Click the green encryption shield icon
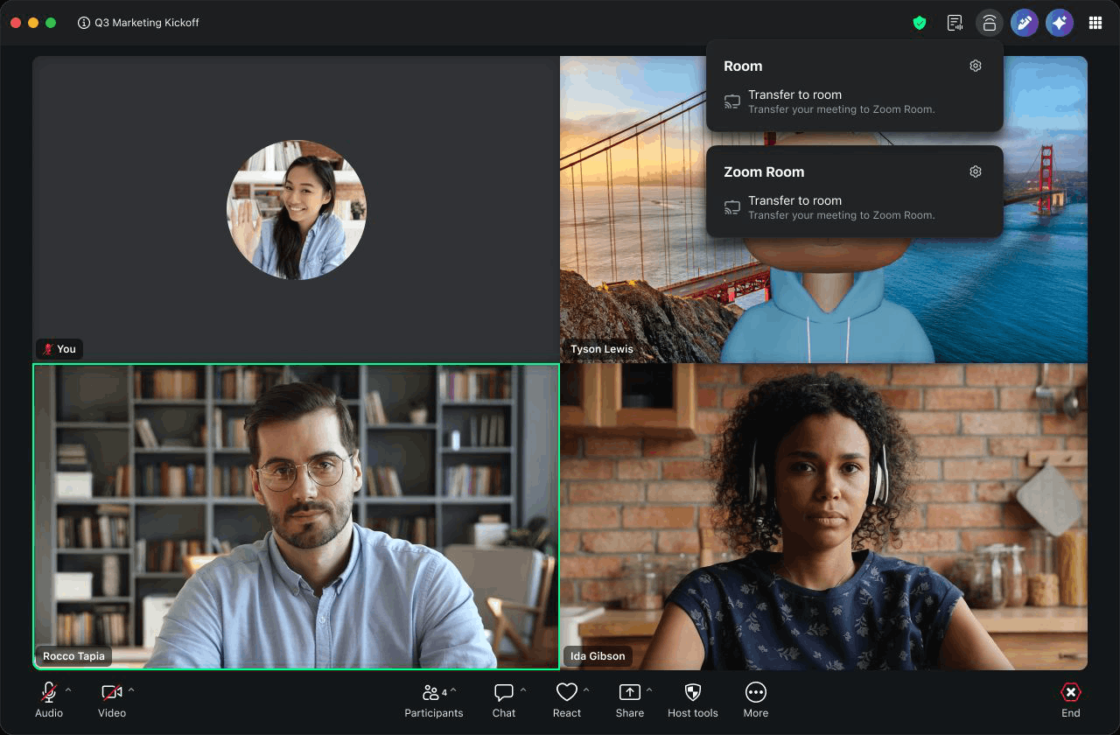The width and height of the screenshot is (1120, 735). [x=920, y=23]
